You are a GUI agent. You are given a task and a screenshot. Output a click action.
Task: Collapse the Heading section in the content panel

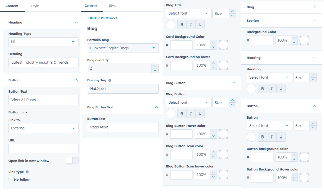click(x=76, y=22)
